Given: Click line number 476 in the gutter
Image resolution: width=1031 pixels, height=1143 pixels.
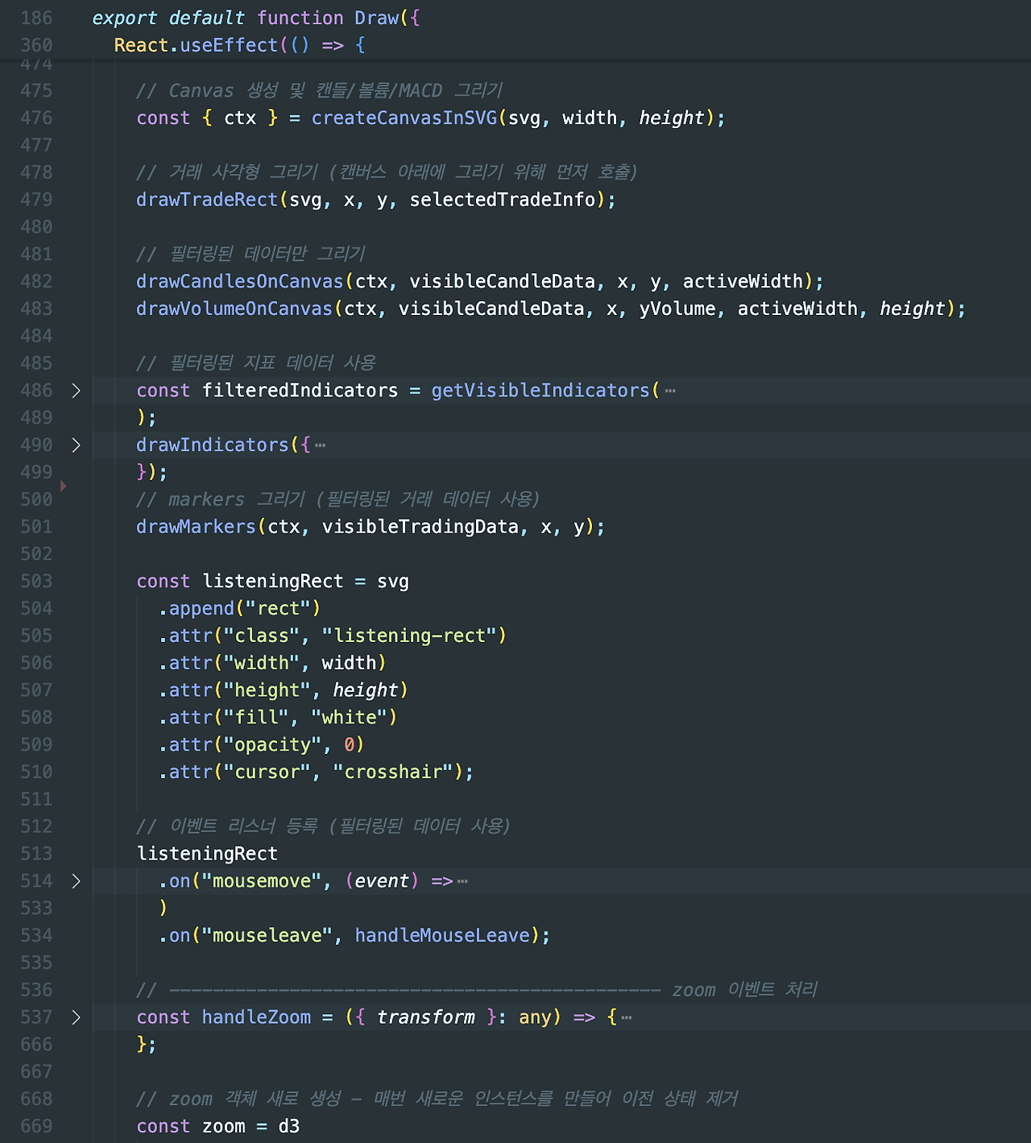Looking at the screenshot, I should [x=36, y=118].
